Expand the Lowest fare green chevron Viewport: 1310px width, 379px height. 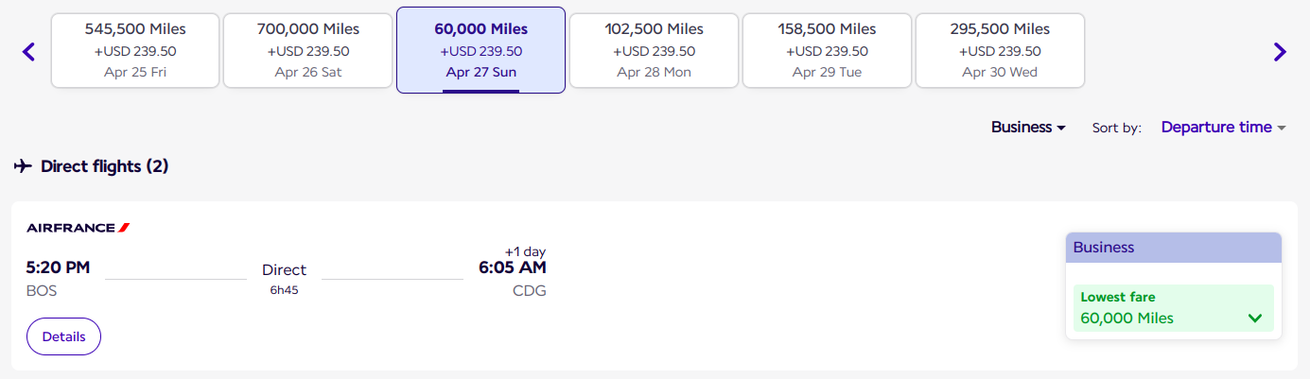click(1255, 319)
